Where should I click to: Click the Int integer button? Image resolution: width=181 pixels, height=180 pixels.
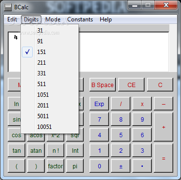(x=75, y=150)
